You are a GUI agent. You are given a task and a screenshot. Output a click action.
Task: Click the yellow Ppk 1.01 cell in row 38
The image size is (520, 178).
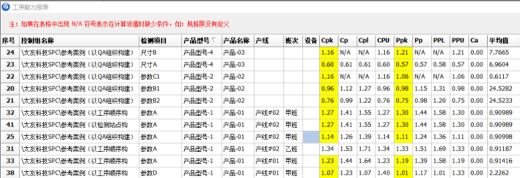click(403, 173)
